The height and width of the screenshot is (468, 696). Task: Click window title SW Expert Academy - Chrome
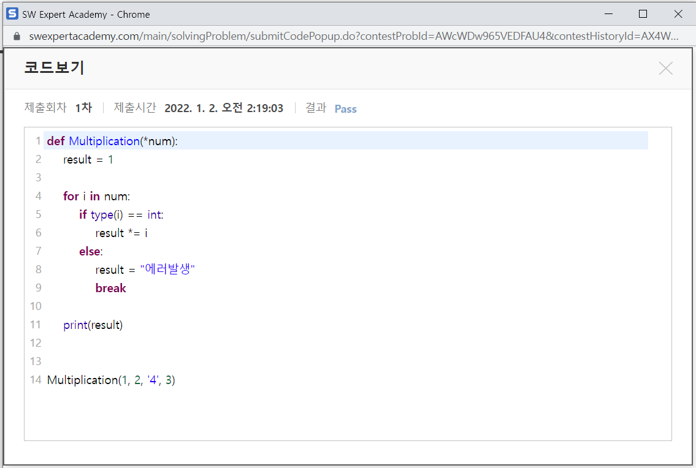point(86,14)
